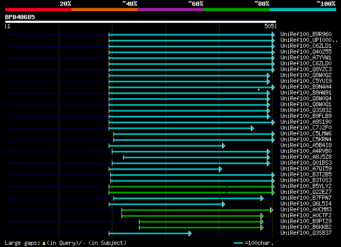This screenshot has width=341, height=247.
Task: Click the 505 query length label
Action: [x=269, y=26]
